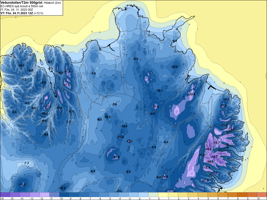The width and height of the screenshot is (267, 200).
Task: Click the -1.3 temperature value
Action: (26, 163)
